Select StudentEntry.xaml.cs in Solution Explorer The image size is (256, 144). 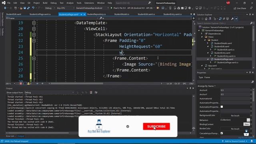click(226, 56)
